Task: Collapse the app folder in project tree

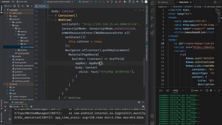Action: point(10,25)
